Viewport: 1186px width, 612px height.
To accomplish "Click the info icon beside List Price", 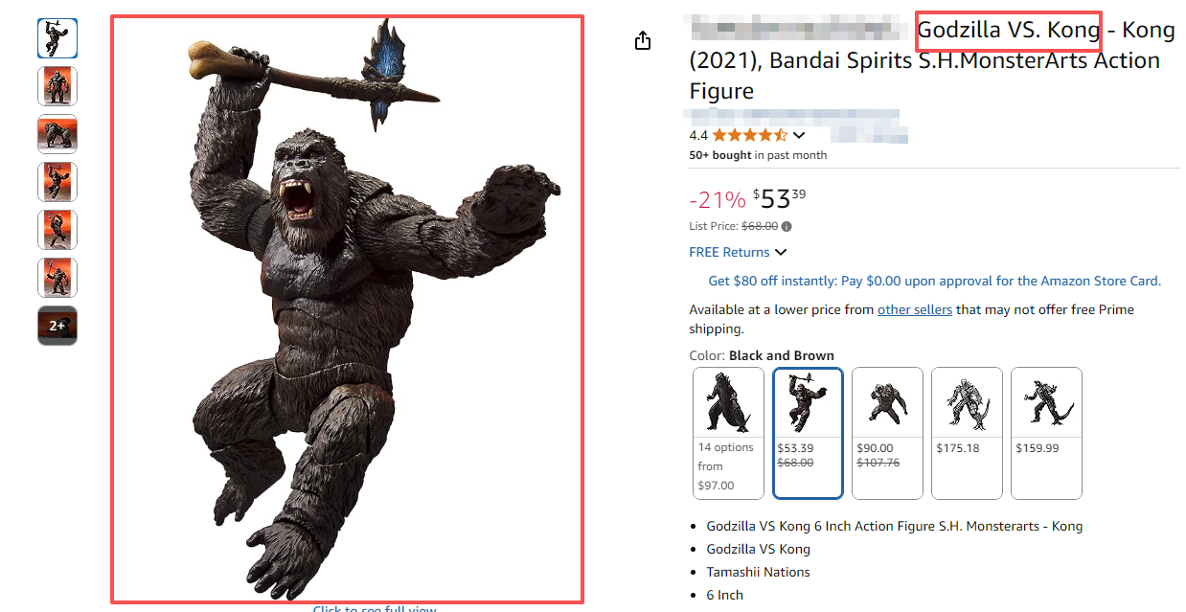I will point(787,227).
